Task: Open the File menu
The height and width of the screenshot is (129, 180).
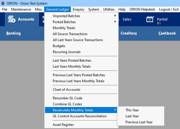Action: coord(5,9)
